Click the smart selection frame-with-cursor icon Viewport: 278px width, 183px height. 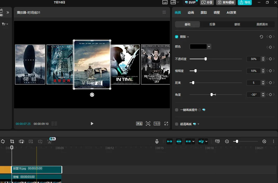21,141
